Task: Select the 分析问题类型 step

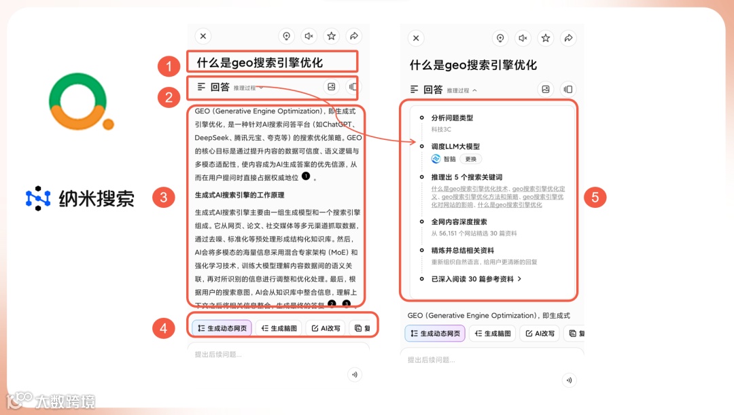Action: 452,118
